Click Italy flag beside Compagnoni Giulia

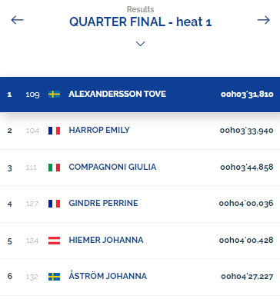54,168
